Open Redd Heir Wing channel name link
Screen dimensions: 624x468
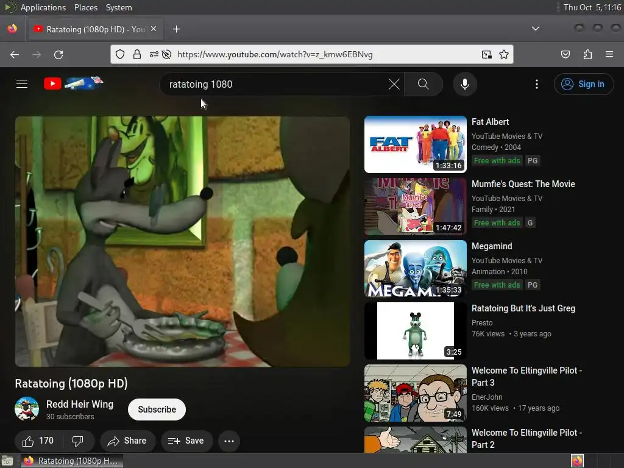click(80, 404)
